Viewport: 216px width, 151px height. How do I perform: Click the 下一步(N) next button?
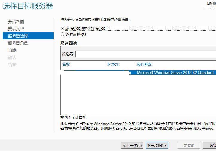coord(157,146)
